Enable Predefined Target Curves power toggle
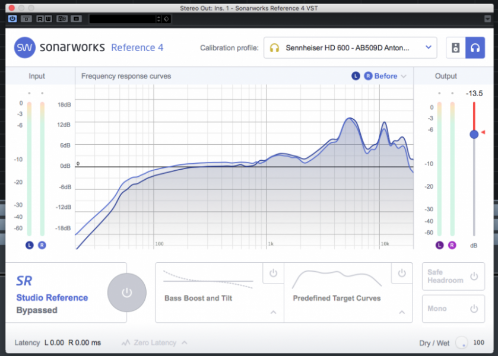498x356 pixels. [402, 273]
